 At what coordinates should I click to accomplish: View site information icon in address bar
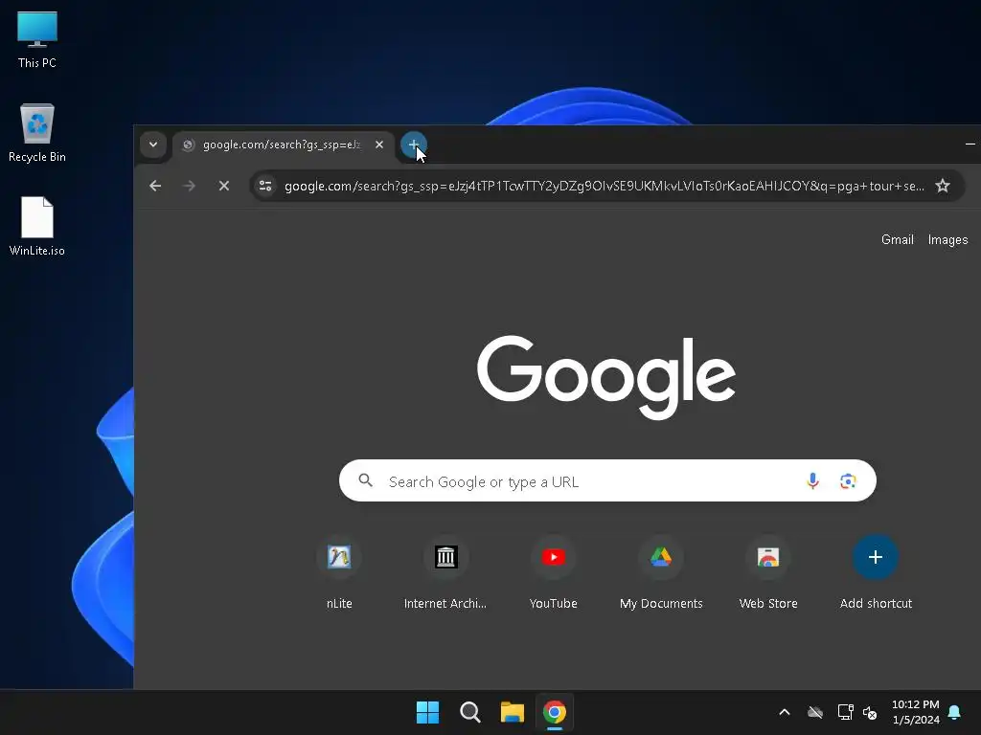click(x=265, y=187)
